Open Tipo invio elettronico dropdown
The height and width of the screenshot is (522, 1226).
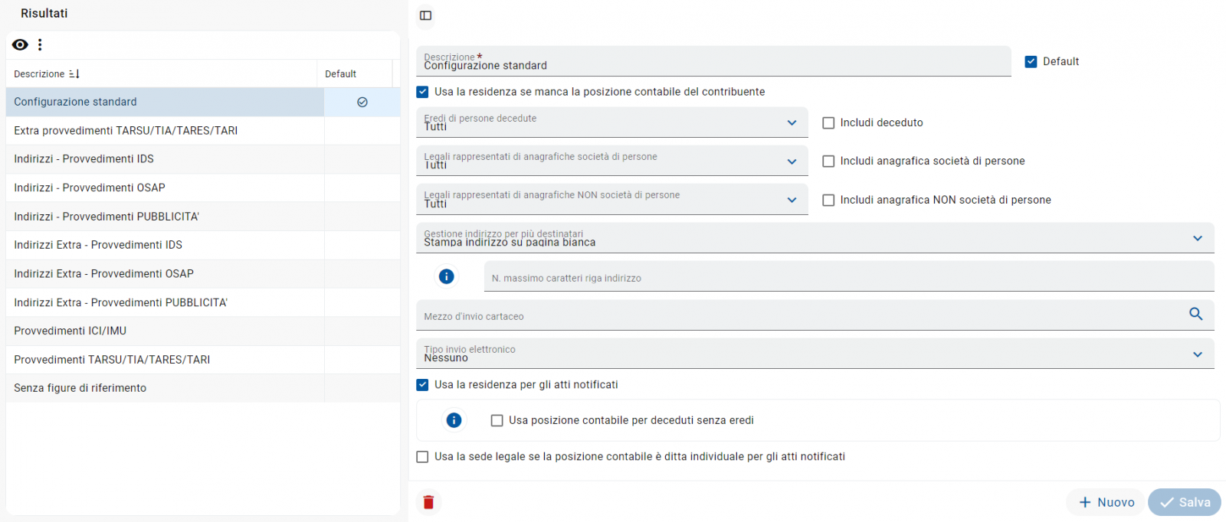1197,354
